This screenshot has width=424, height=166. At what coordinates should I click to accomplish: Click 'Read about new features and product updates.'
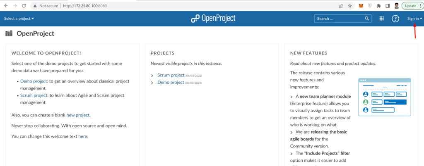click(333, 64)
